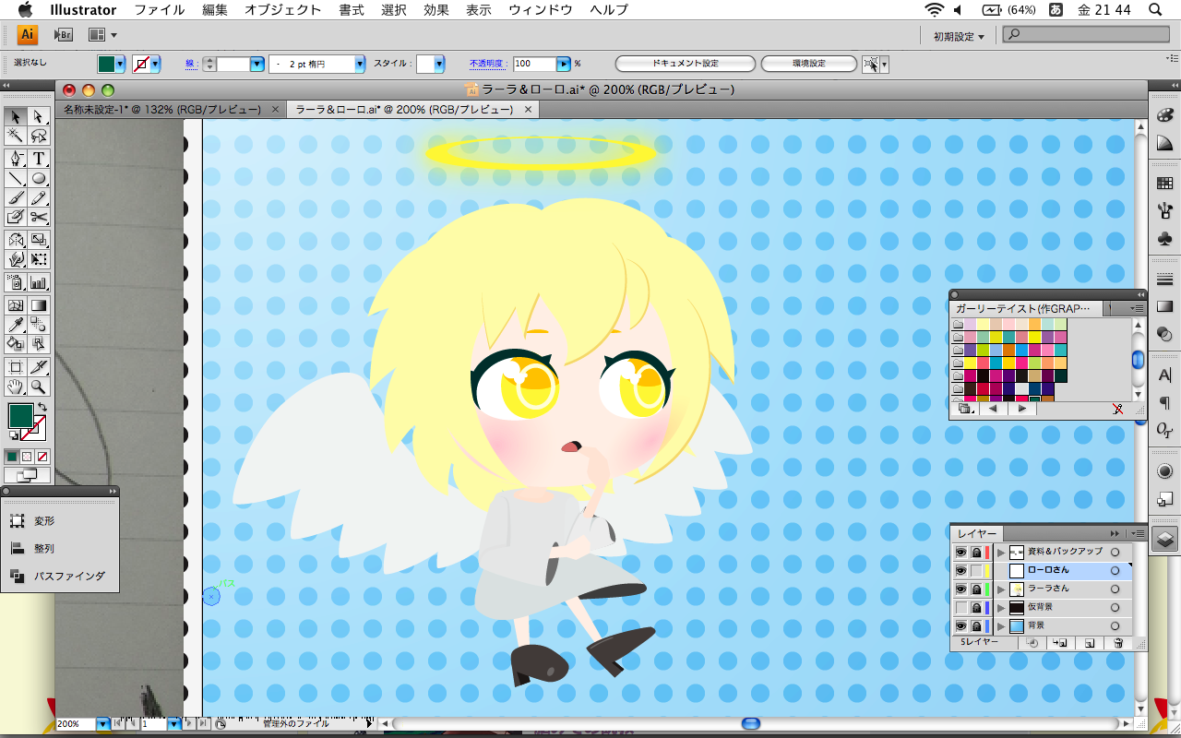Image resolution: width=1181 pixels, height=738 pixels.
Task: Expand the 背景 layer contents
Action: click(x=1000, y=625)
